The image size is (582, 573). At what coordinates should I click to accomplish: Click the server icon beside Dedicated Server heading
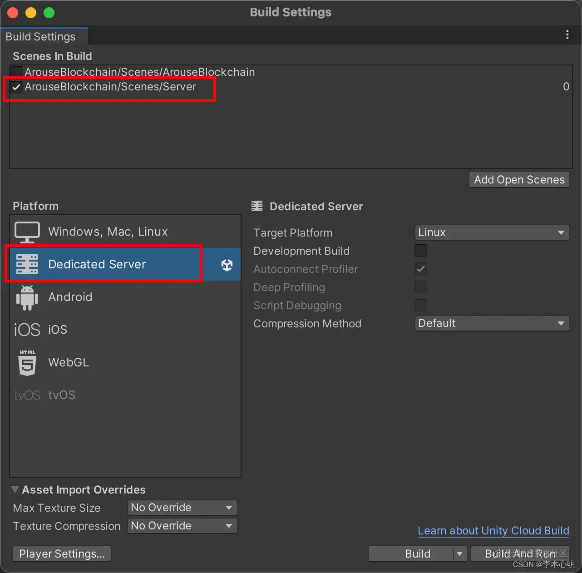(x=257, y=206)
